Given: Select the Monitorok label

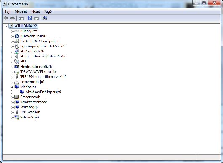Looking at the screenshot, I should pyautogui.click(x=28, y=87).
